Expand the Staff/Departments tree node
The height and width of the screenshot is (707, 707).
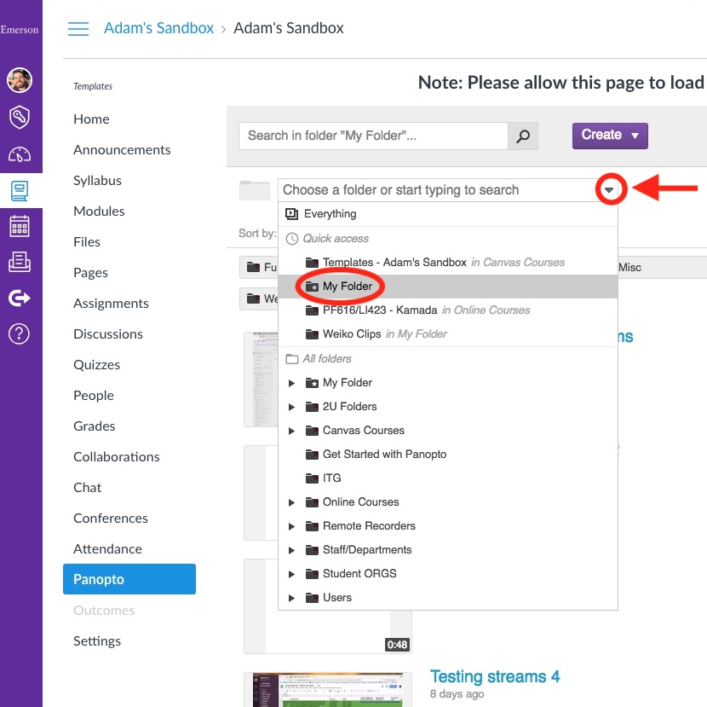click(x=291, y=550)
